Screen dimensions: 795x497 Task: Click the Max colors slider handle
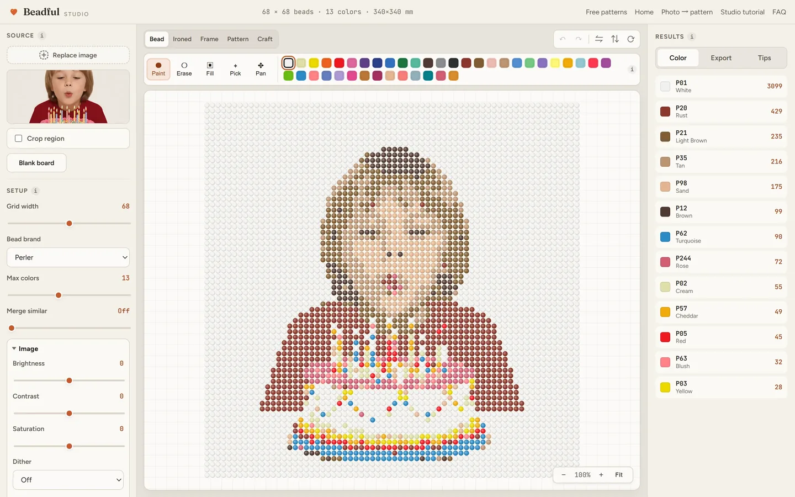[59, 295]
